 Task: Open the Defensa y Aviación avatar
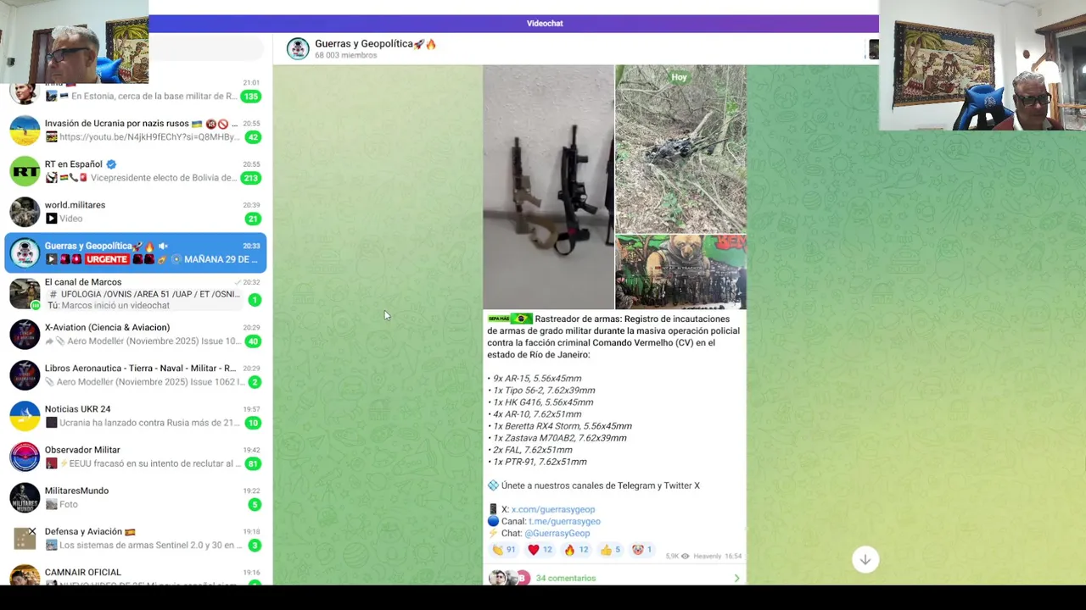[x=25, y=538]
